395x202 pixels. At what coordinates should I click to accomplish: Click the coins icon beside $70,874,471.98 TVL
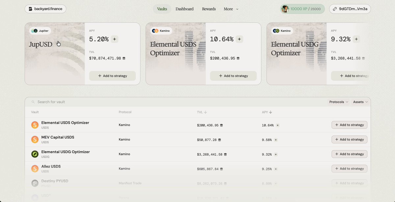pyautogui.click(x=124, y=58)
